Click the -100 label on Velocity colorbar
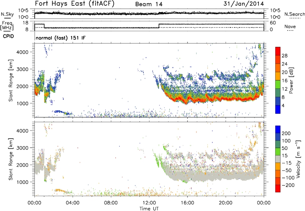 (288, 177)
